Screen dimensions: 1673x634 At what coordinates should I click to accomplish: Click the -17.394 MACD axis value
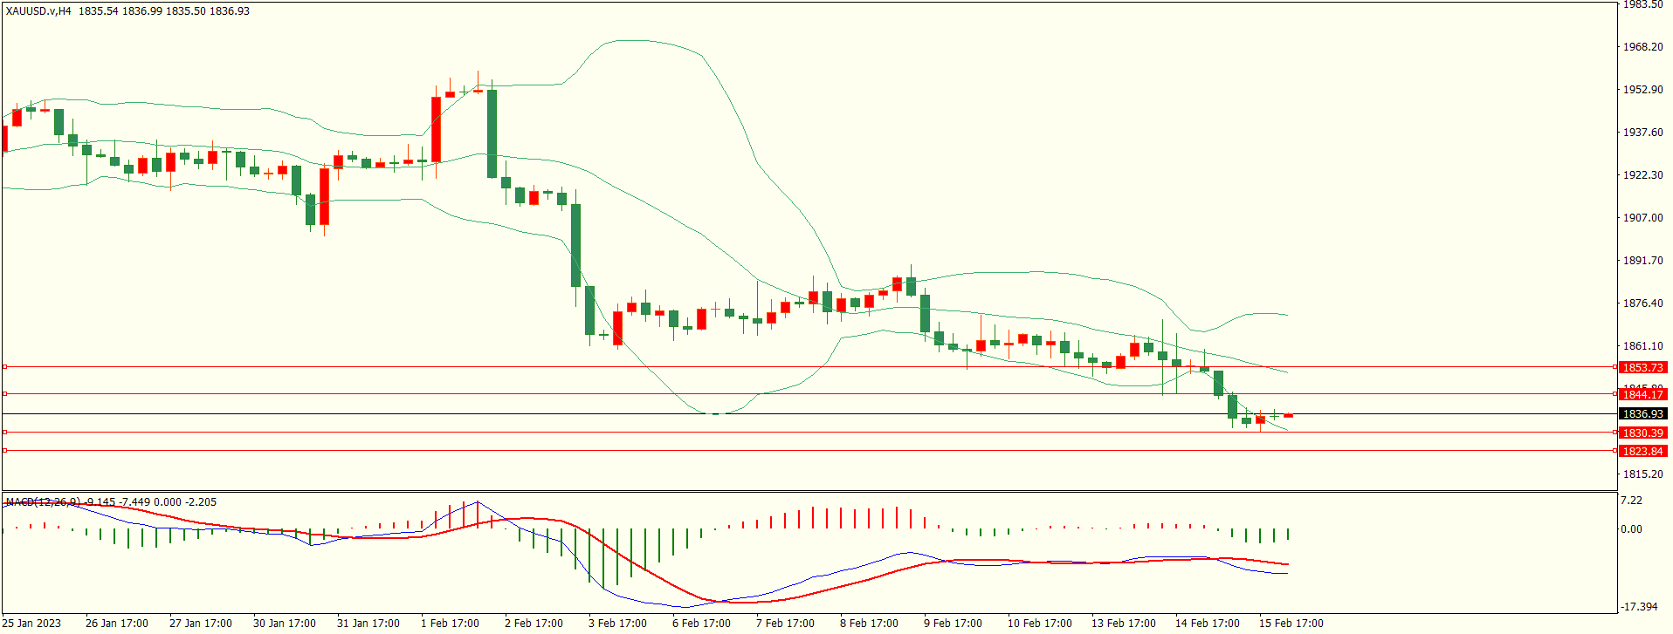pos(1639,607)
